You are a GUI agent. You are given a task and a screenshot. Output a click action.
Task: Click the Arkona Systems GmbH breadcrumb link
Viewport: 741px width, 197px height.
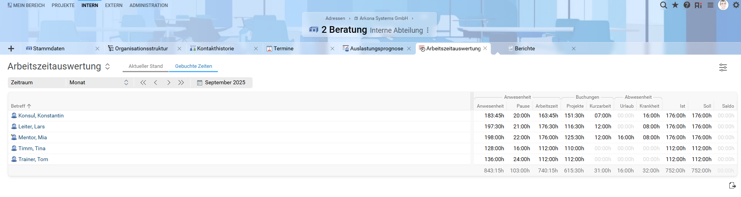(x=383, y=18)
